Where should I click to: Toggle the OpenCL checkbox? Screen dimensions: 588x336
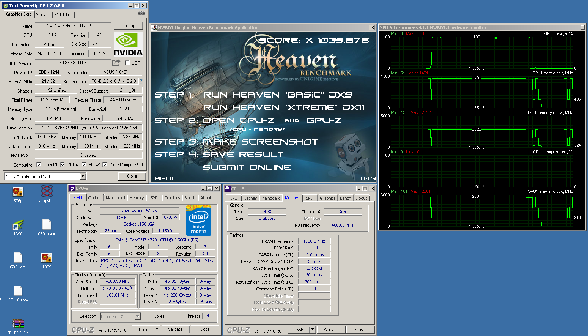[x=39, y=165]
